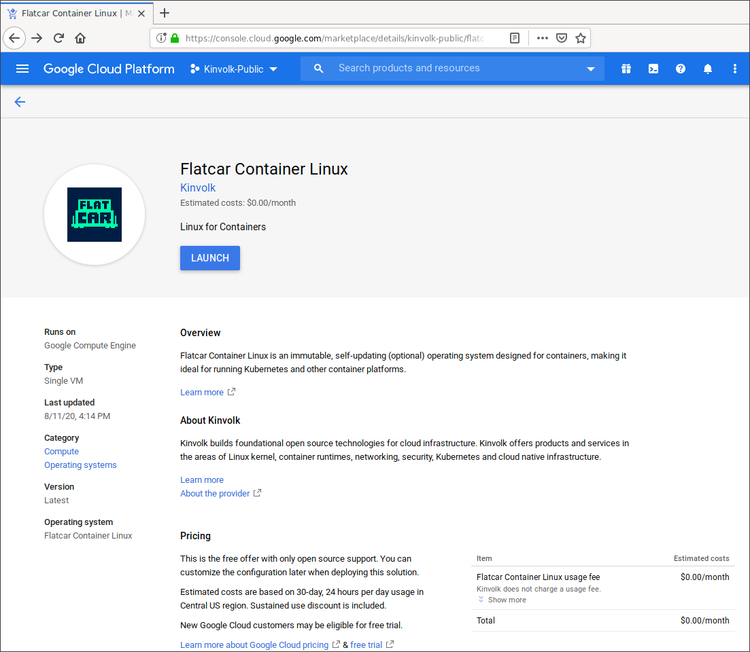Open free trial offers via gift icon
The image size is (750, 652).
626,68
